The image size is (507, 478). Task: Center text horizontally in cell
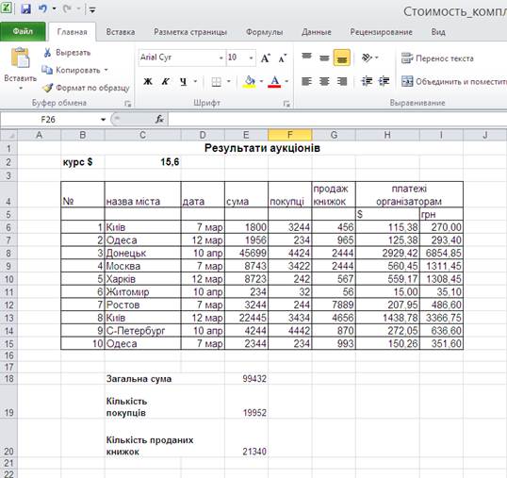coord(324,81)
